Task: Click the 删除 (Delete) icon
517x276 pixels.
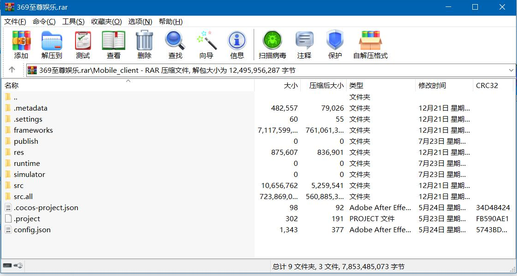Action: 144,44
